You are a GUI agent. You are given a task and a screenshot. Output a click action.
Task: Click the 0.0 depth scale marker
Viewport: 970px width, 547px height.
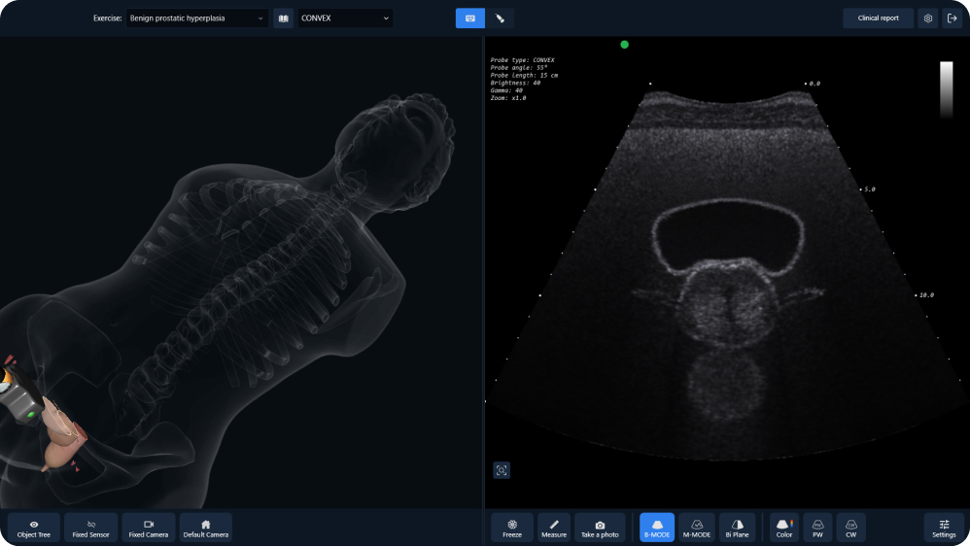tap(814, 84)
